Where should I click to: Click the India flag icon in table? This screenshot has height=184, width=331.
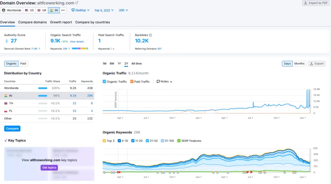point(6,96)
